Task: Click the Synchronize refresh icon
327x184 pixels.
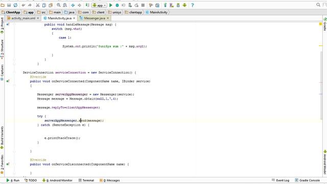Action: pyautogui.click(x=15, y=5)
